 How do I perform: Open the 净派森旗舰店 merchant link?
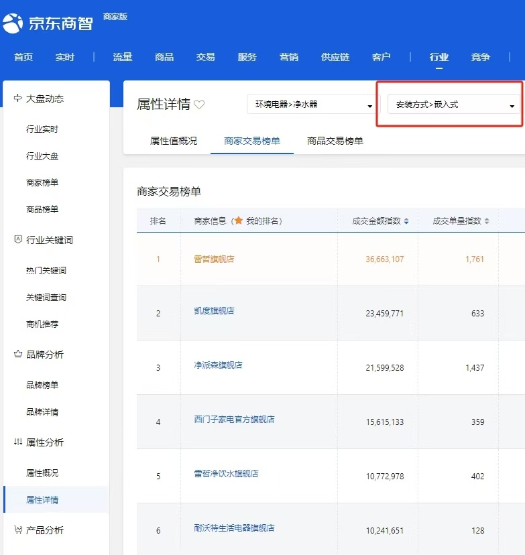coord(218,365)
